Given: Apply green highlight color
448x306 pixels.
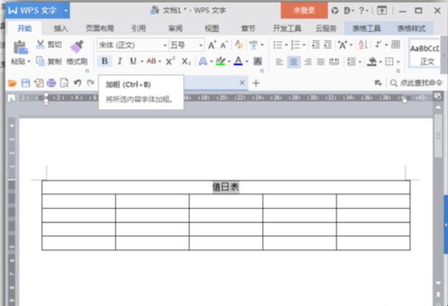Looking at the screenshot, I should (220, 61).
